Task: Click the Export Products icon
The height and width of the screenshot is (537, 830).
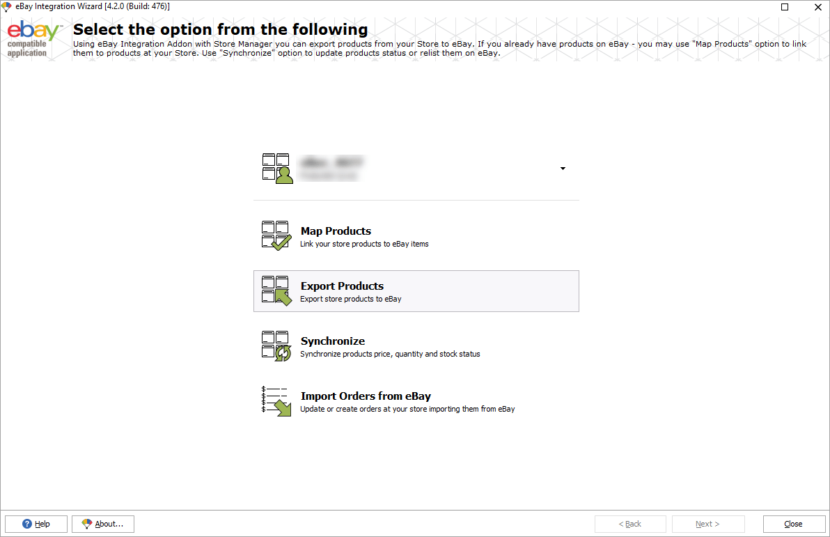Action: click(x=276, y=290)
